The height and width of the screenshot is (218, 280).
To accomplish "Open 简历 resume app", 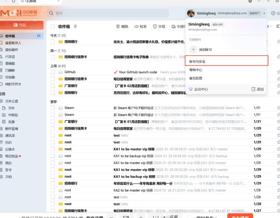I will coord(8,163).
